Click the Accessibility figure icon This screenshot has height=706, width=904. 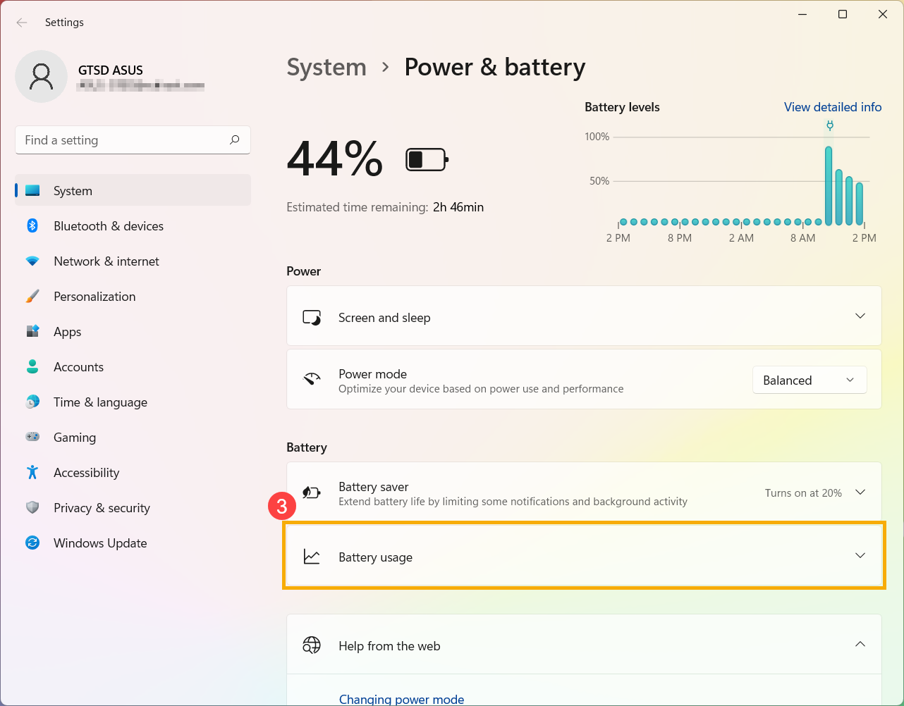point(32,472)
